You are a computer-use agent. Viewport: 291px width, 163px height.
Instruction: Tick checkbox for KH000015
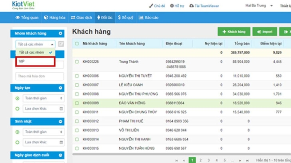coord(77,149)
